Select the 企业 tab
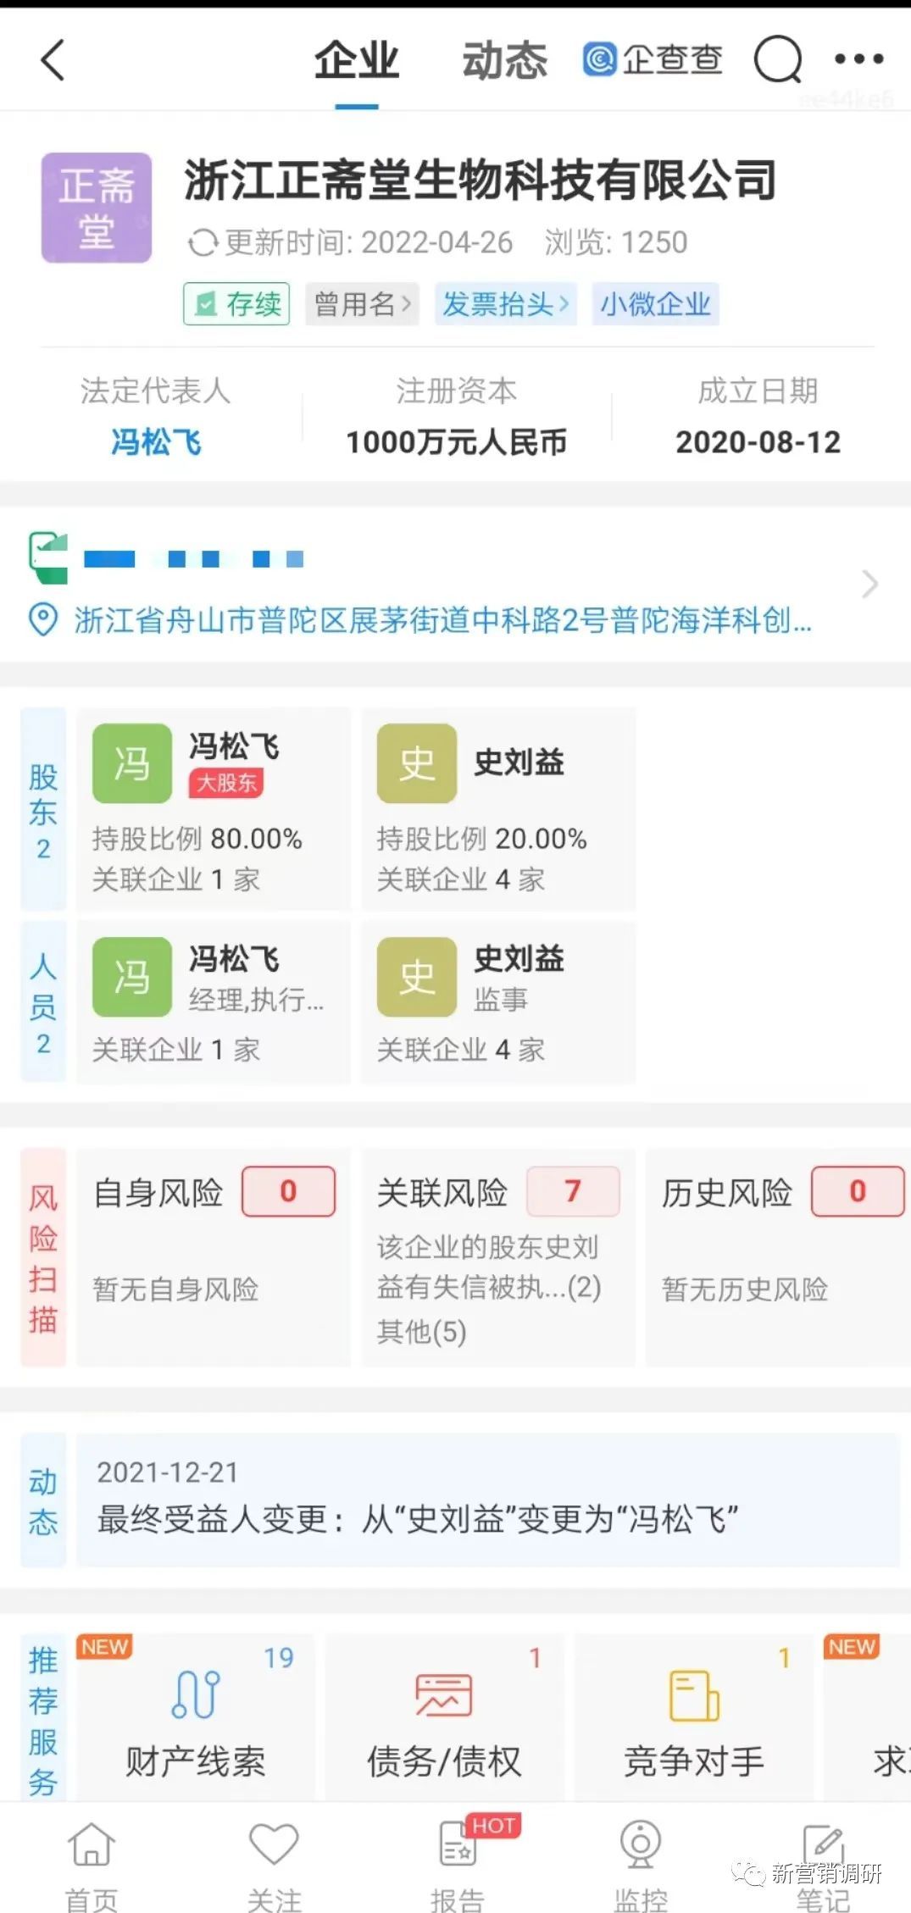The width and height of the screenshot is (911, 1913). [x=356, y=59]
